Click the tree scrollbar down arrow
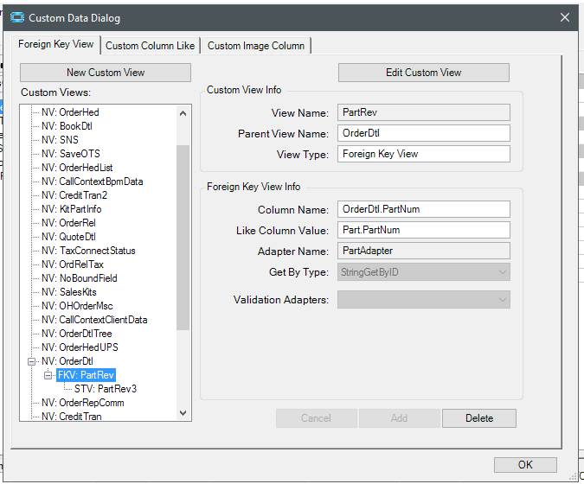This screenshot has height=484, width=584. coord(183,413)
